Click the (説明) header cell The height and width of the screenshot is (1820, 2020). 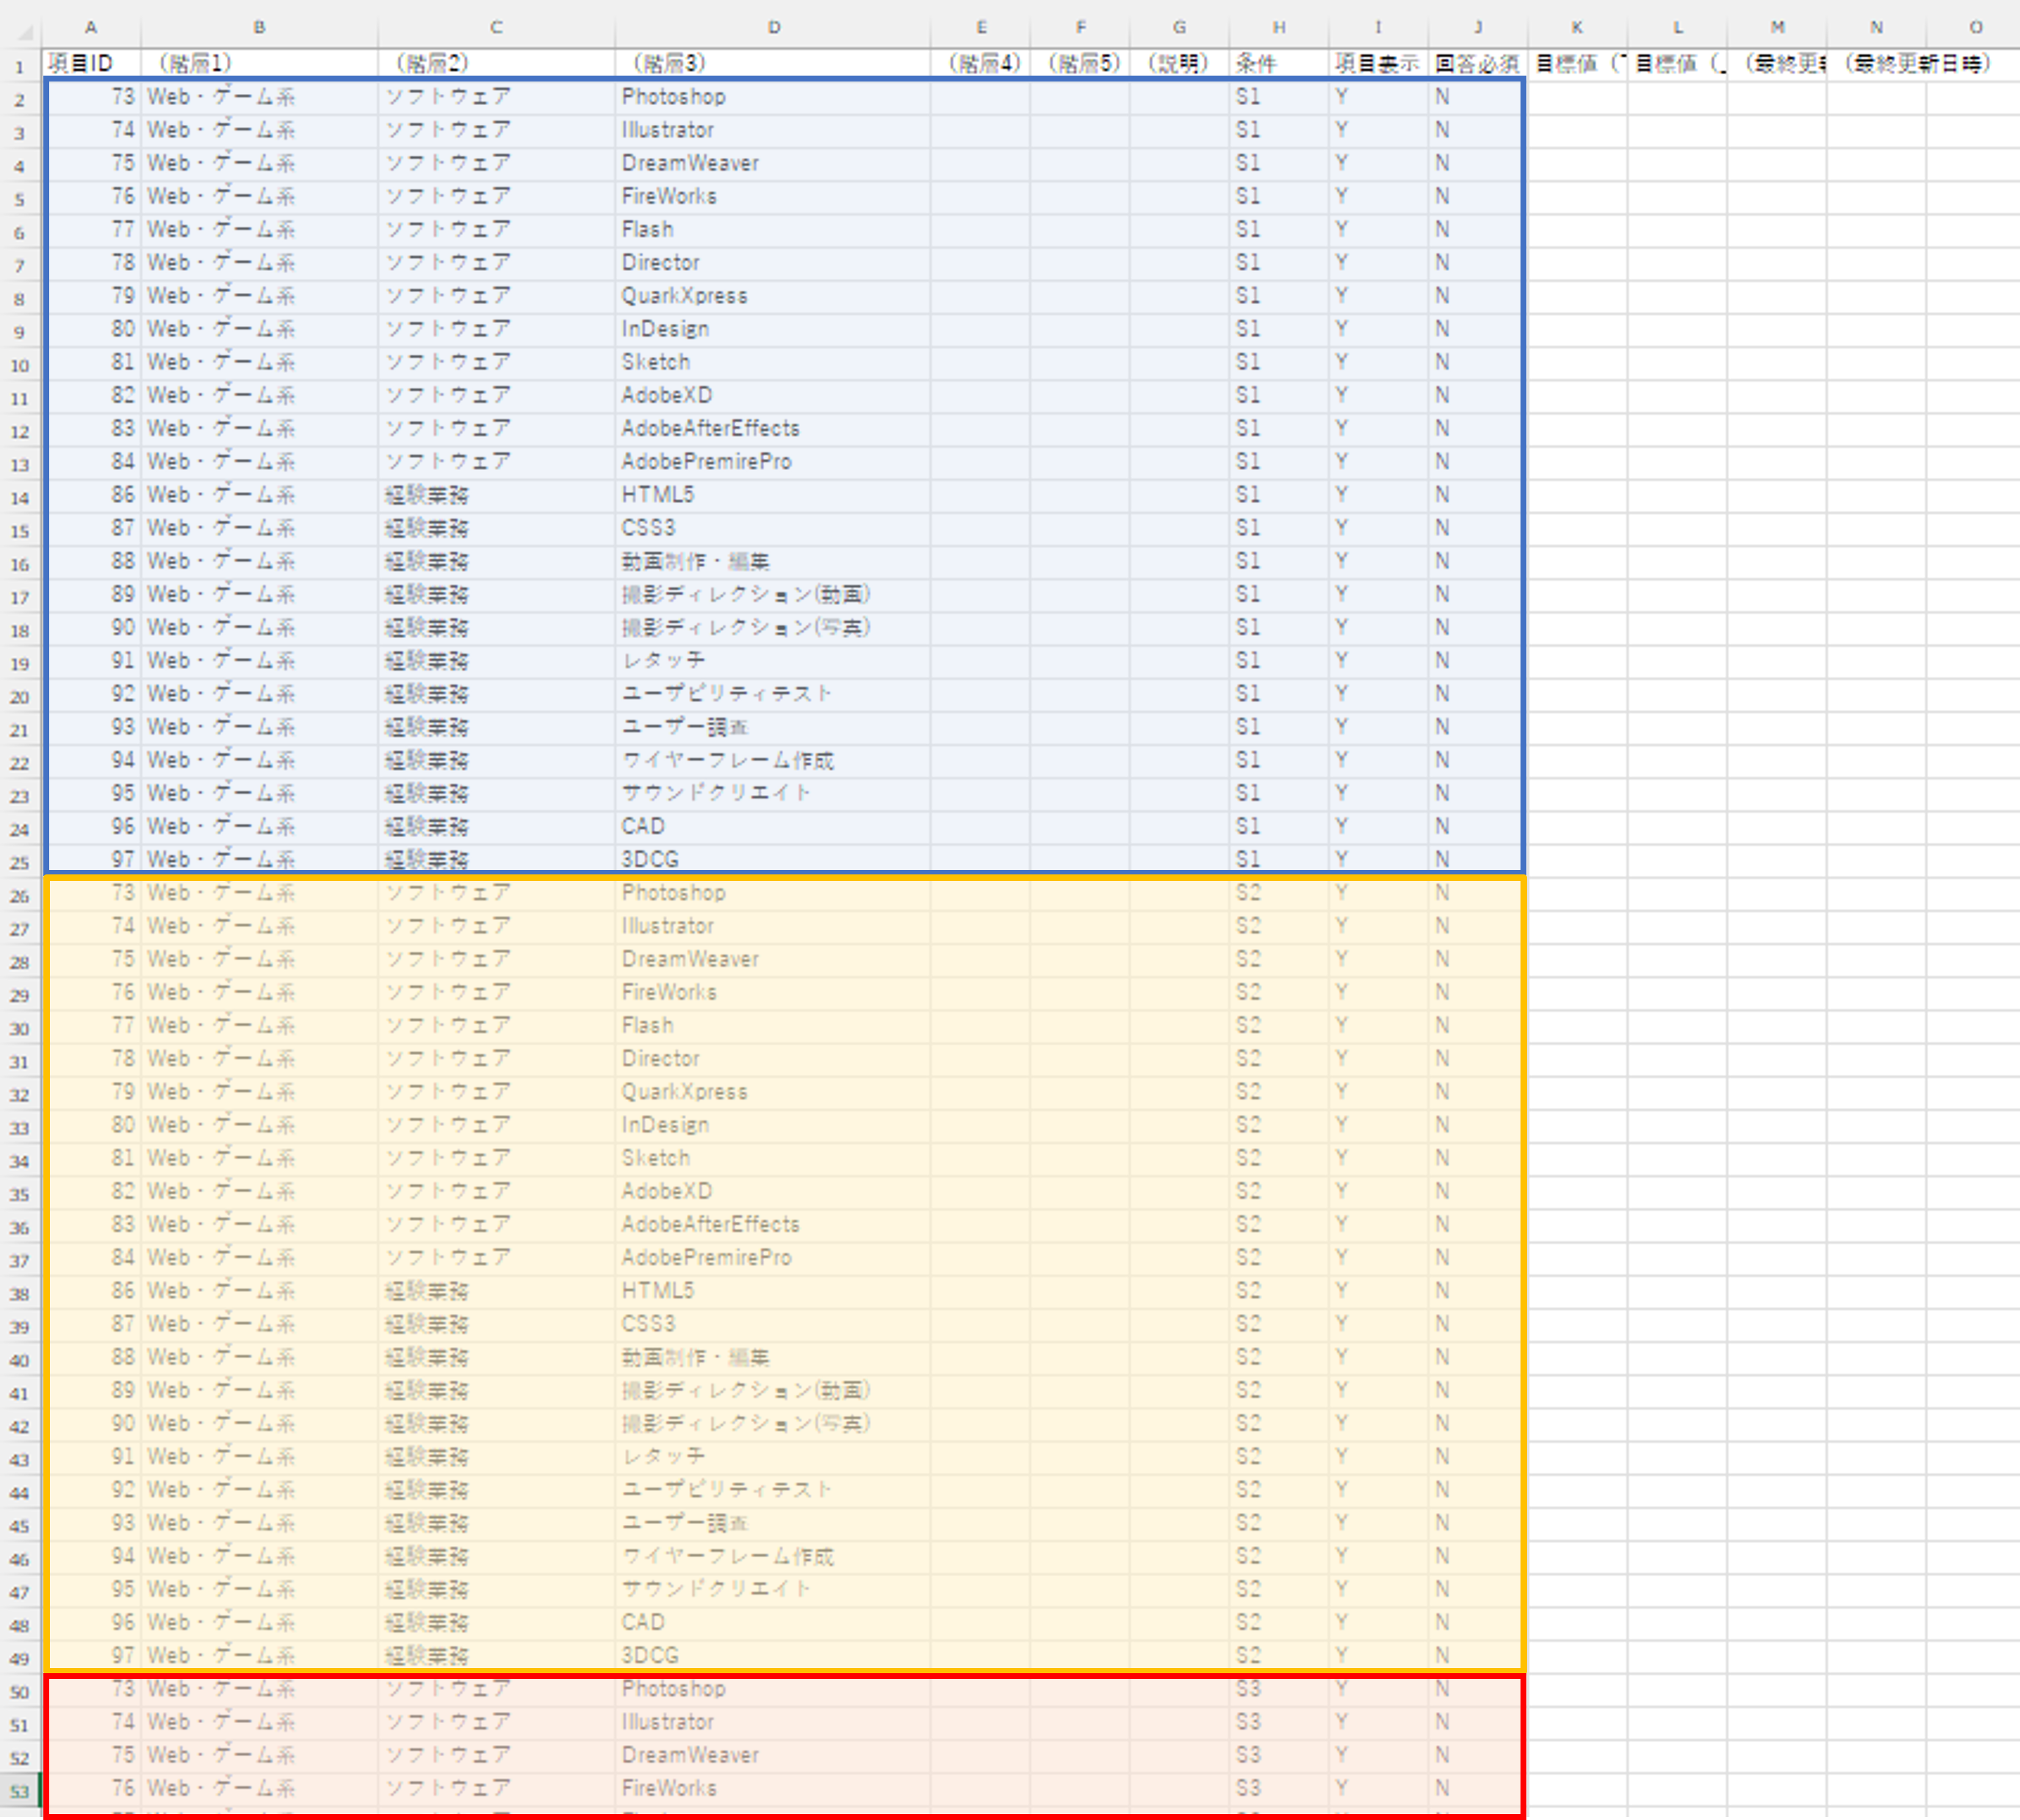[x=1180, y=64]
